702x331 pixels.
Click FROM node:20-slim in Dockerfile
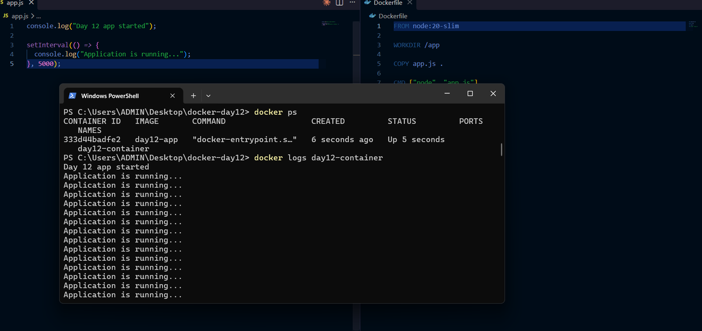coord(426,26)
